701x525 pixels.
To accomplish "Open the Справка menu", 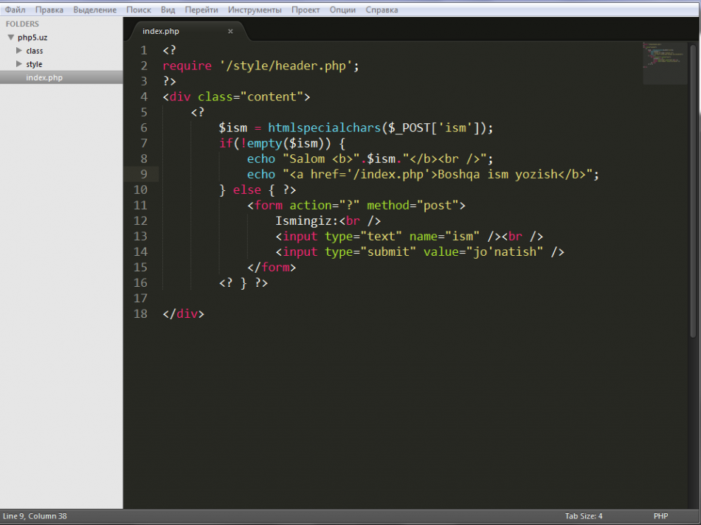I will (381, 10).
